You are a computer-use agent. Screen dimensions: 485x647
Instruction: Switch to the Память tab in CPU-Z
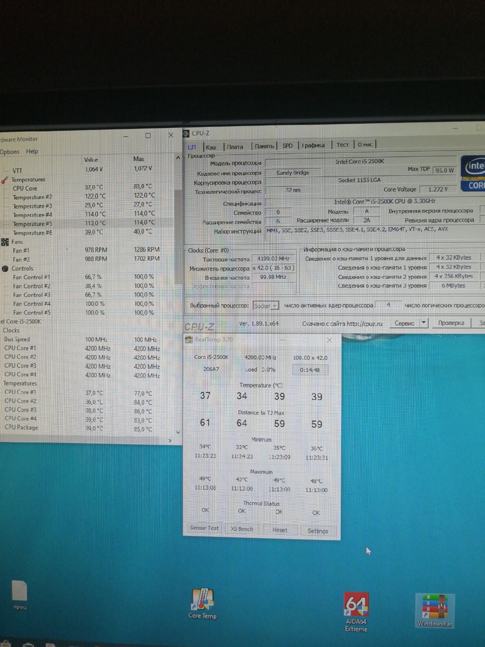(x=264, y=146)
